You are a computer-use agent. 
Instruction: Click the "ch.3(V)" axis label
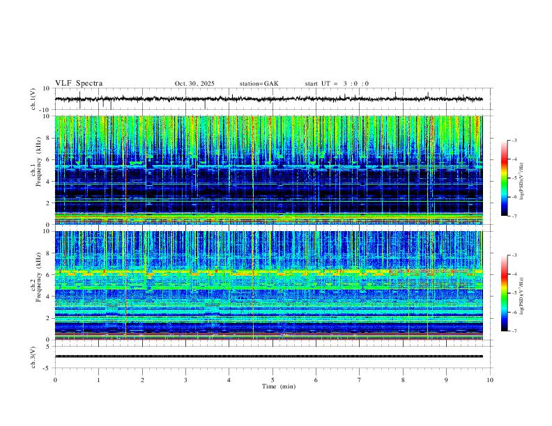click(x=33, y=357)
